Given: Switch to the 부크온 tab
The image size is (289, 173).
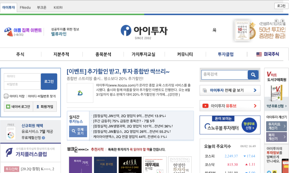Looking at the screenshot, I should click(42, 7).
